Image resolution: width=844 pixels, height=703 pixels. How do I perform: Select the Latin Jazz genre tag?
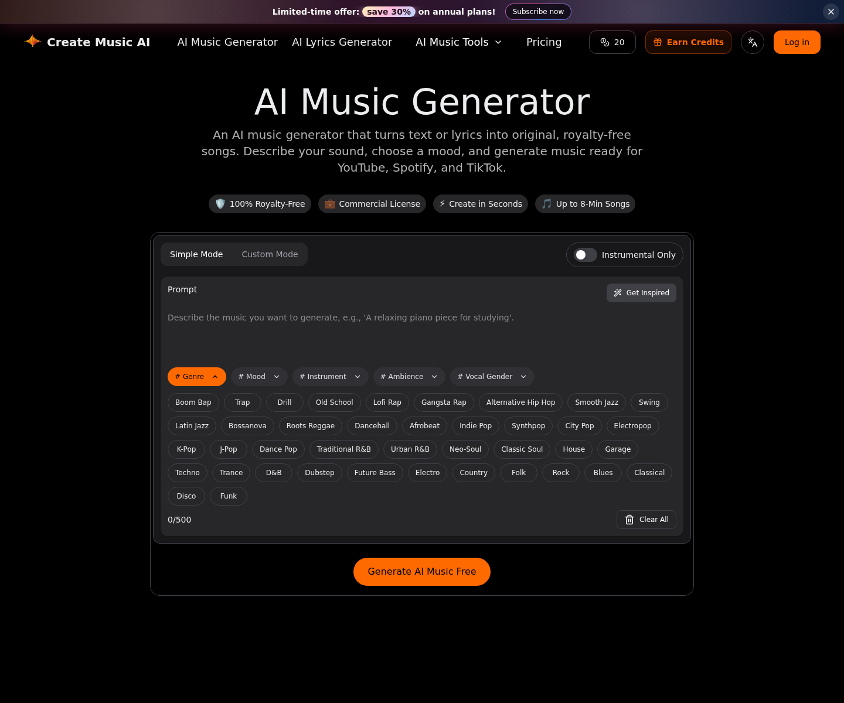click(192, 426)
